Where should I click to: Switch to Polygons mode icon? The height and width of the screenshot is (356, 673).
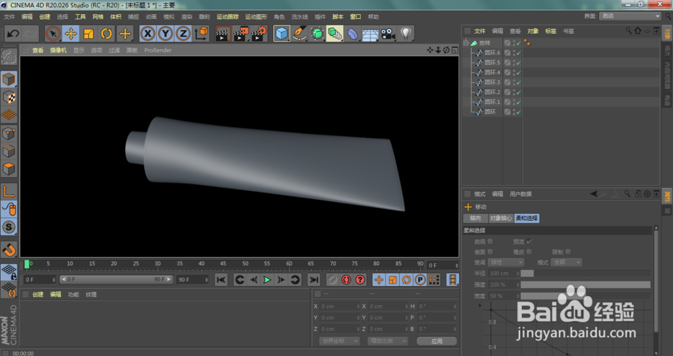tap(9, 169)
